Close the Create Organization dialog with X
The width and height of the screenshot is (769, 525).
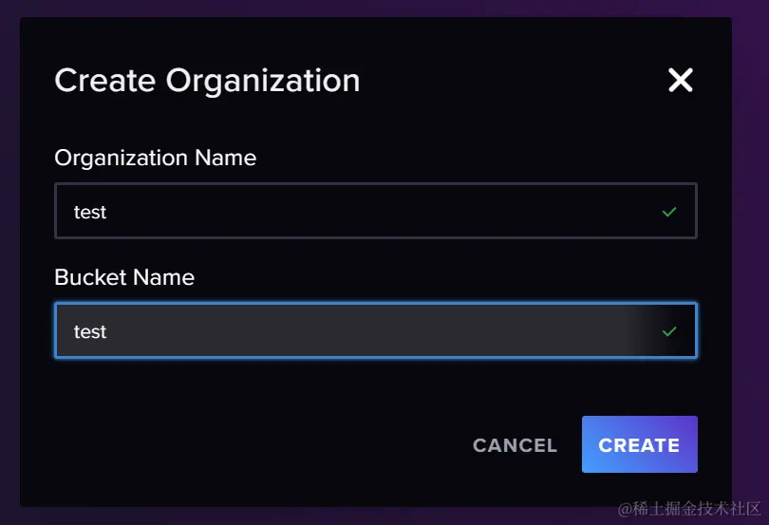(x=680, y=80)
